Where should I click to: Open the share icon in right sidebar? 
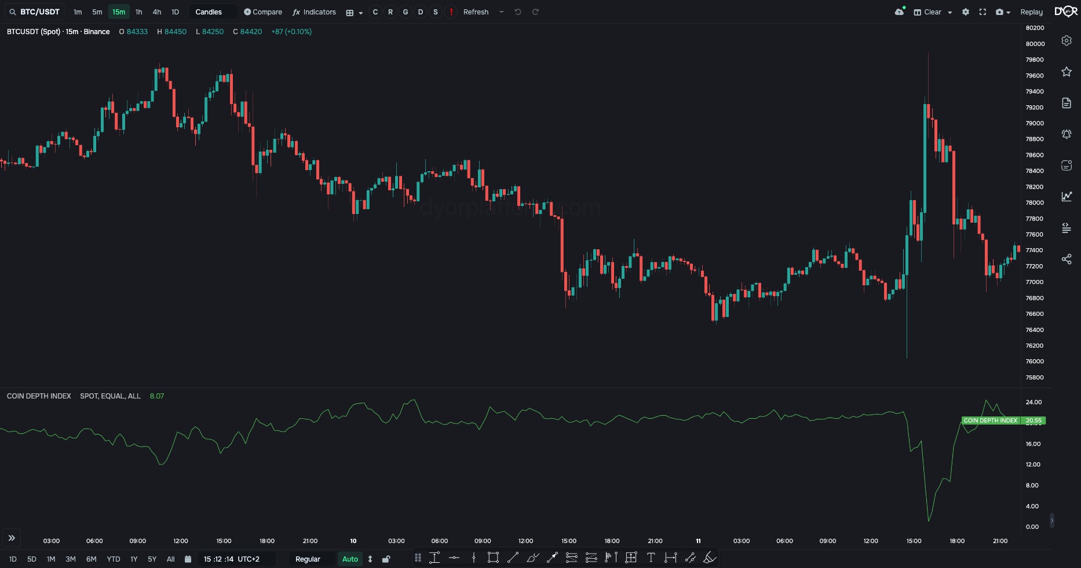1067,259
